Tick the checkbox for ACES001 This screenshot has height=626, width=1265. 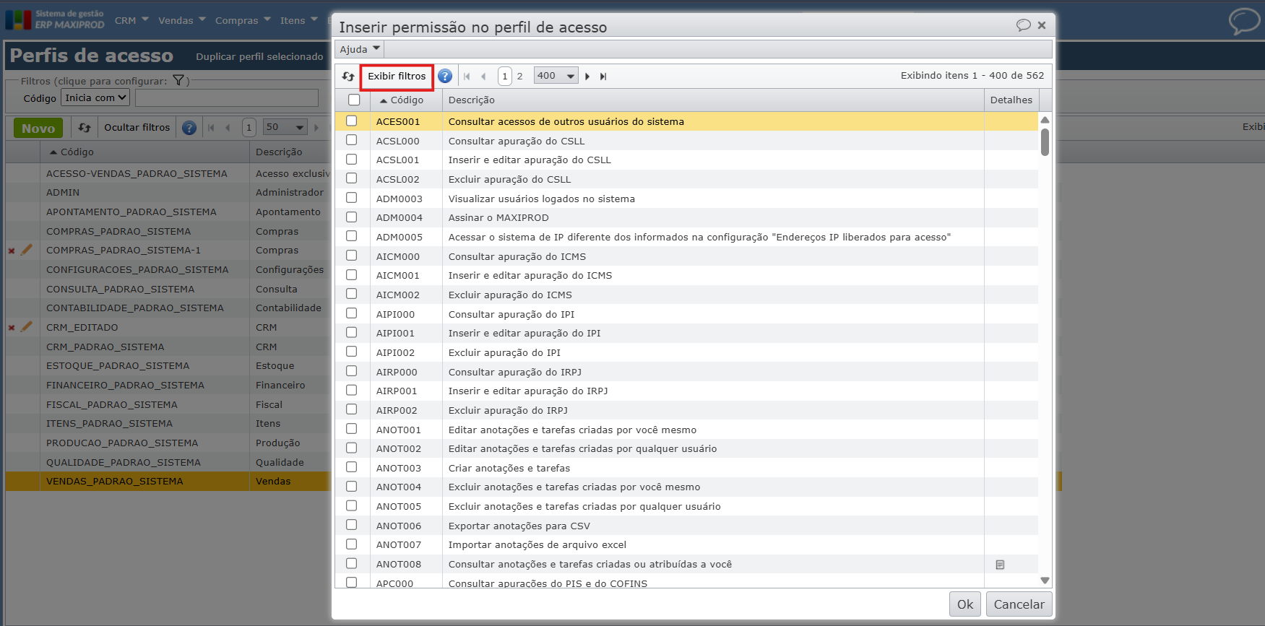(x=352, y=121)
